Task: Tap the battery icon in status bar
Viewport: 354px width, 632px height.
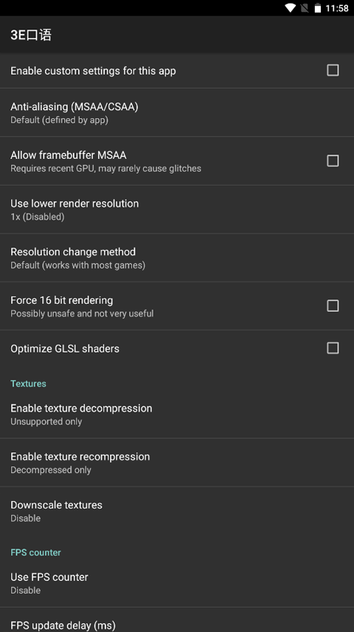Action: pyautogui.click(x=318, y=8)
